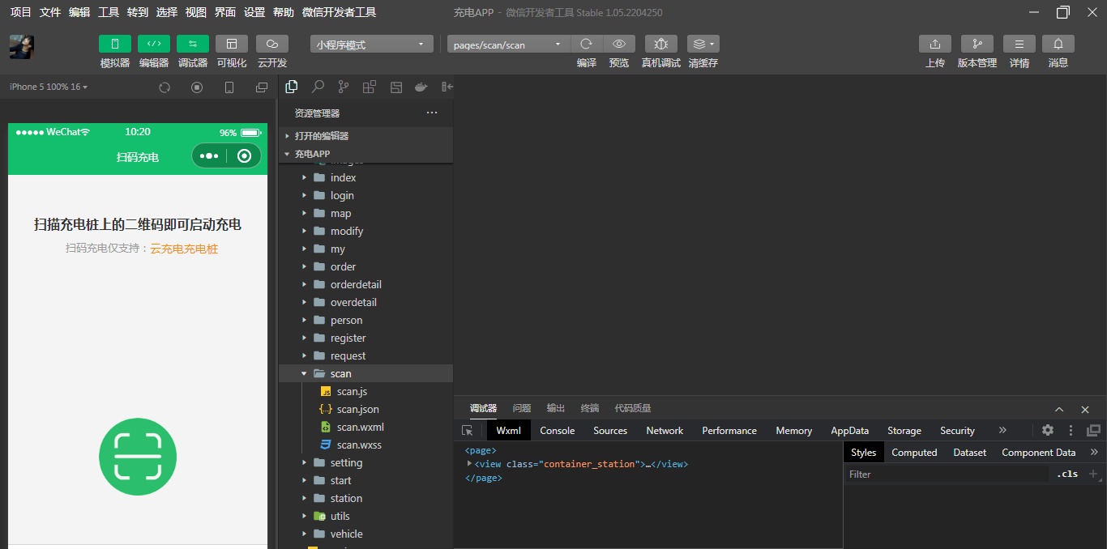Open the extensions blocks icon in sidebar
Screen dimensions: 1107x549
click(x=370, y=87)
